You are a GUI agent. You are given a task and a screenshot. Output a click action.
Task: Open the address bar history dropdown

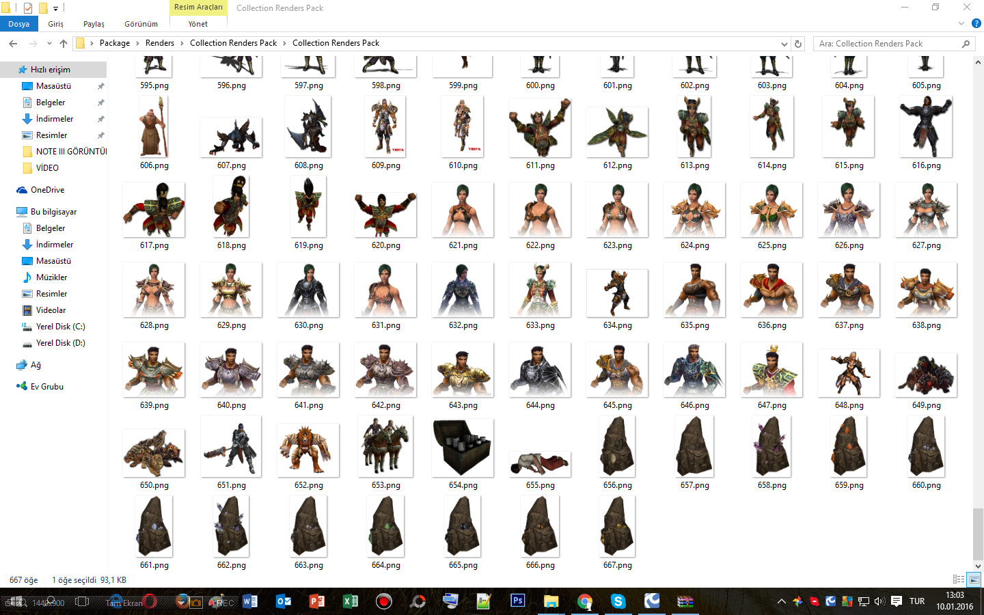(784, 44)
